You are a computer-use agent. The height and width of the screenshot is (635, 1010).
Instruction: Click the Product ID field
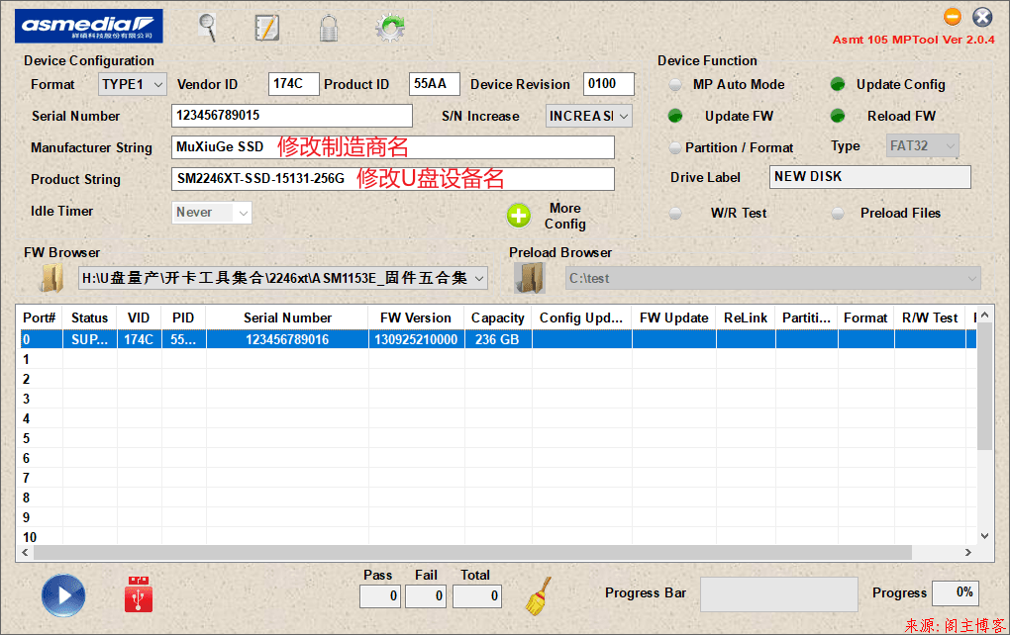pos(434,84)
